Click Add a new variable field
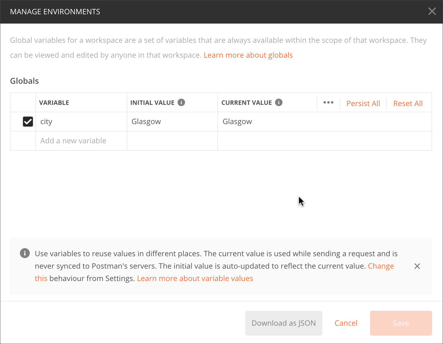443x344 pixels. tap(81, 141)
